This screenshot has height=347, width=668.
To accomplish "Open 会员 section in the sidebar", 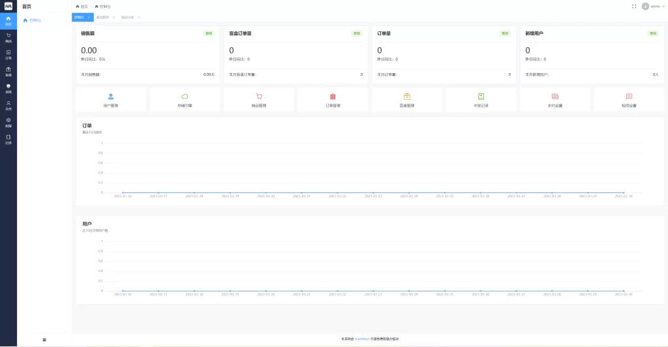I will click(8, 106).
